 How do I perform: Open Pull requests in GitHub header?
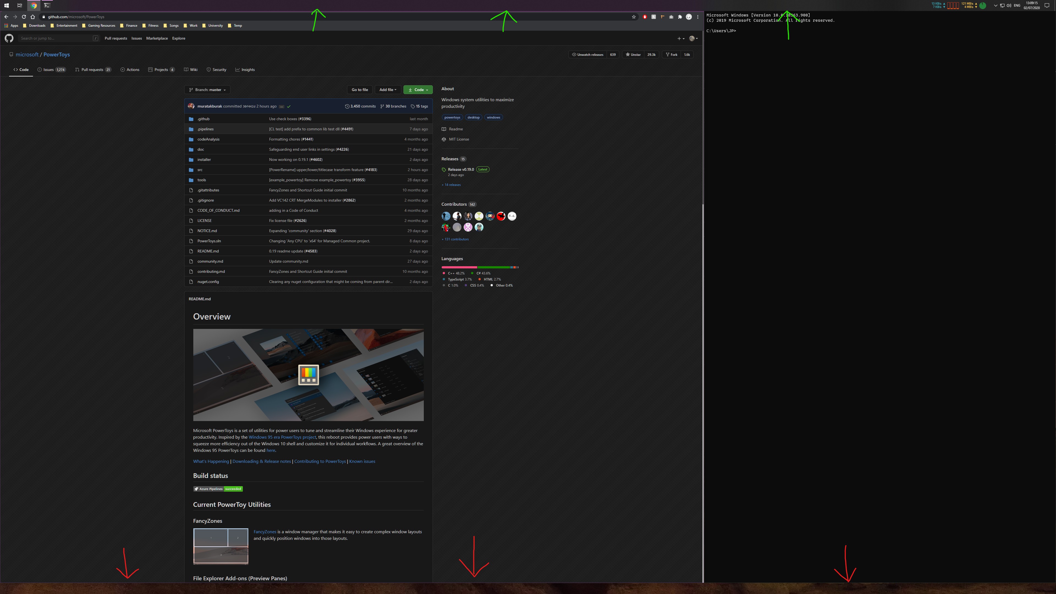[x=116, y=38]
